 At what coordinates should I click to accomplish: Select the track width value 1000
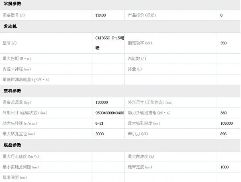pyautogui.click(x=225, y=166)
